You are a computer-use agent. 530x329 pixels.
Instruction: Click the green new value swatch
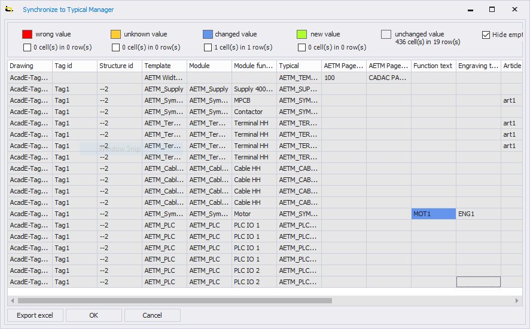[x=301, y=35]
